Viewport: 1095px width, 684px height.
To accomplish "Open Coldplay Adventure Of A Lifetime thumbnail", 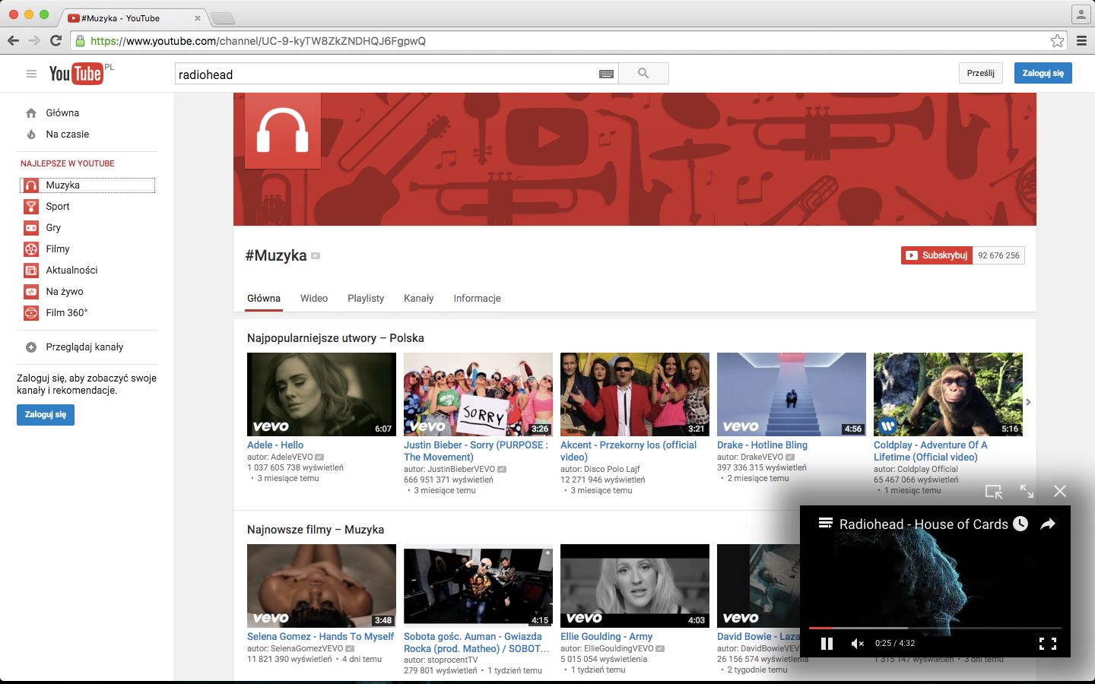I will pyautogui.click(x=948, y=394).
